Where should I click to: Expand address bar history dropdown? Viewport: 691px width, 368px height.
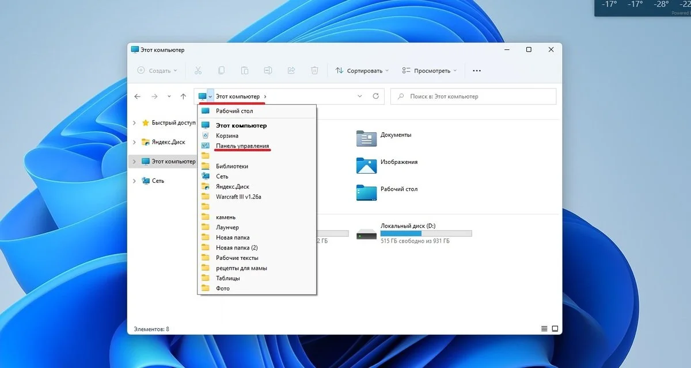[x=360, y=97]
